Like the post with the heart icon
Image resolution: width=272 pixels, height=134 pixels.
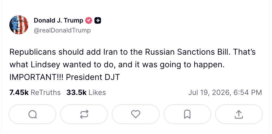click(136, 114)
